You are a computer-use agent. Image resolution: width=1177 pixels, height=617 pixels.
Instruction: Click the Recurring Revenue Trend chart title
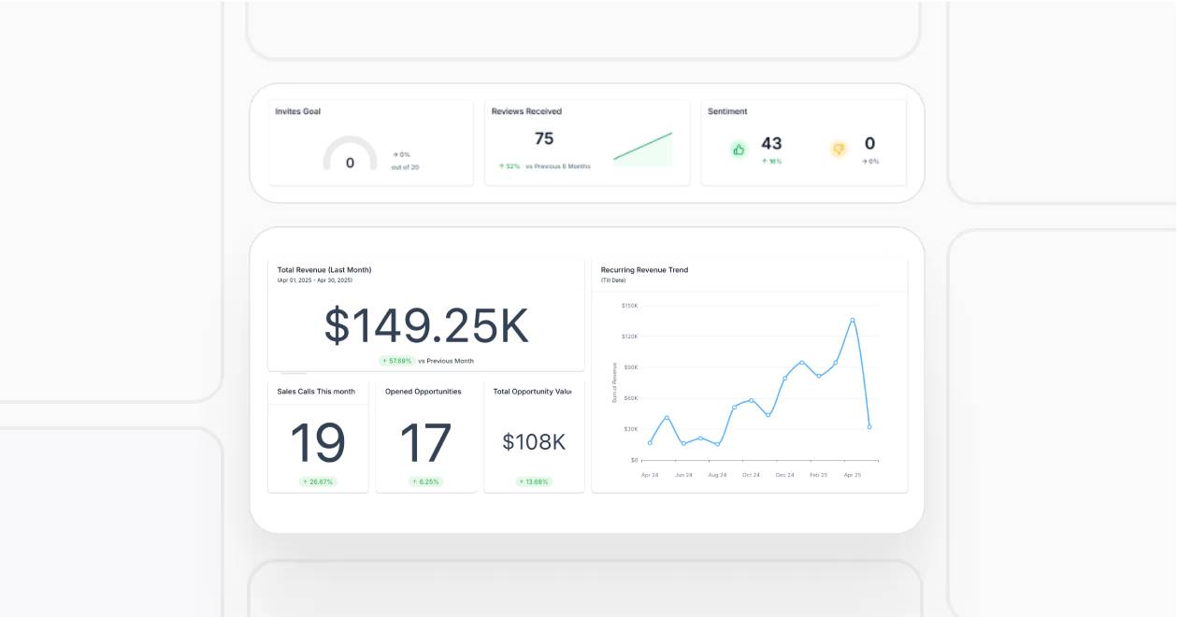(644, 270)
